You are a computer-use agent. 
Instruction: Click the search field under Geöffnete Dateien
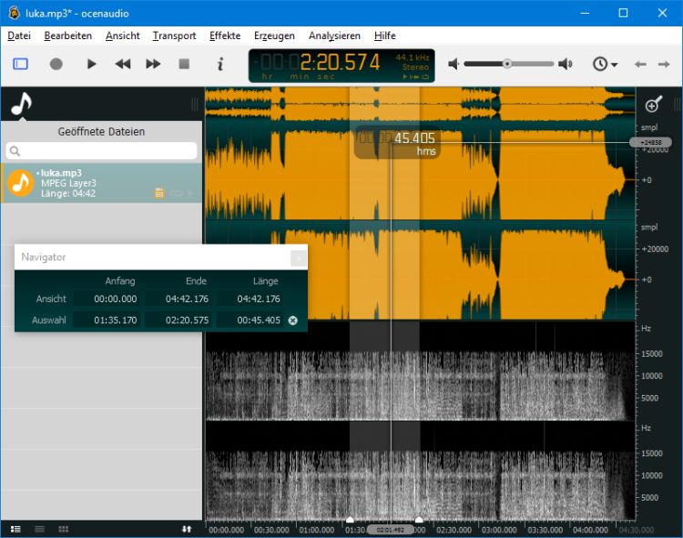101,150
